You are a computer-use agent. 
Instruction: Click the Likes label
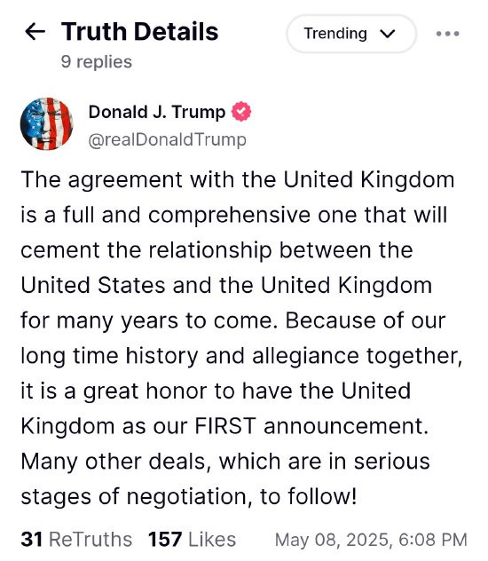212,539
